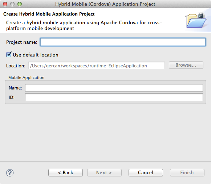Click the 'Project name:' label
Viewport: 211px width, 184px height.
22,42
